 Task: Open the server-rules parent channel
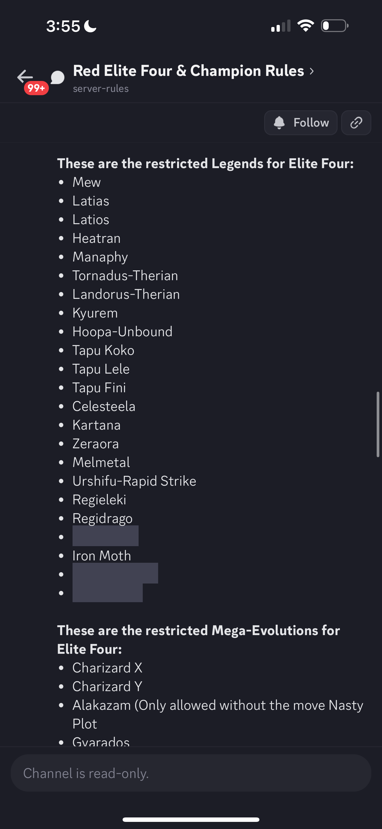click(101, 88)
